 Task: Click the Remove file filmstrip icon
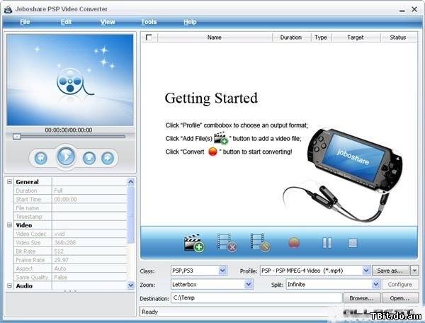[227, 242]
